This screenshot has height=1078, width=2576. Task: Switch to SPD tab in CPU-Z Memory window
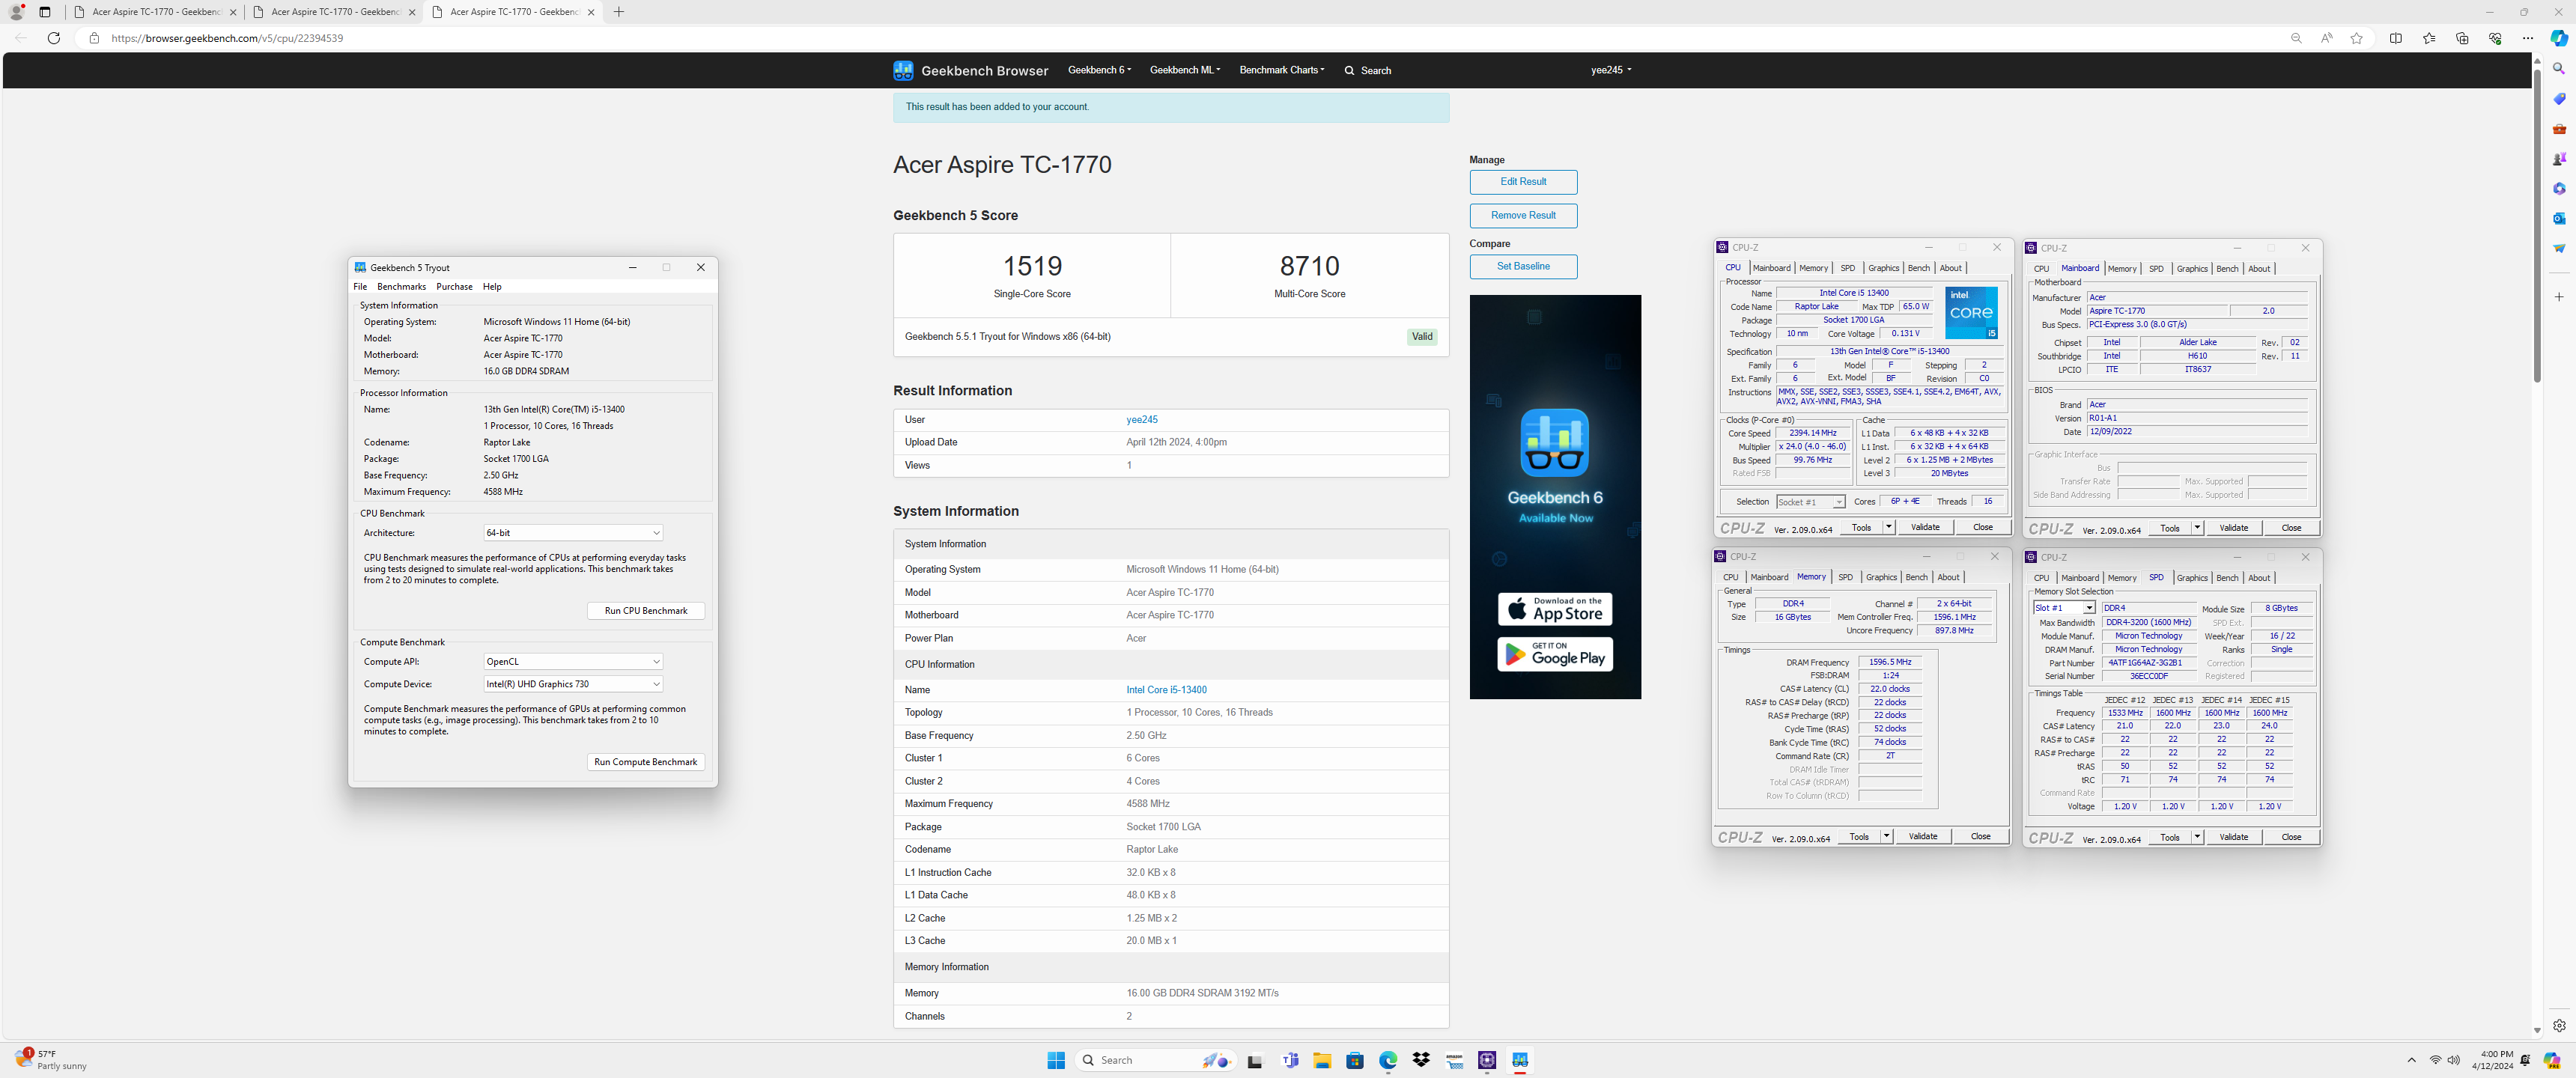1845,577
